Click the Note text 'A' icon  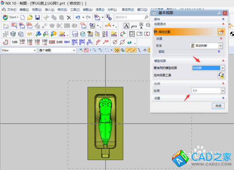(126, 26)
